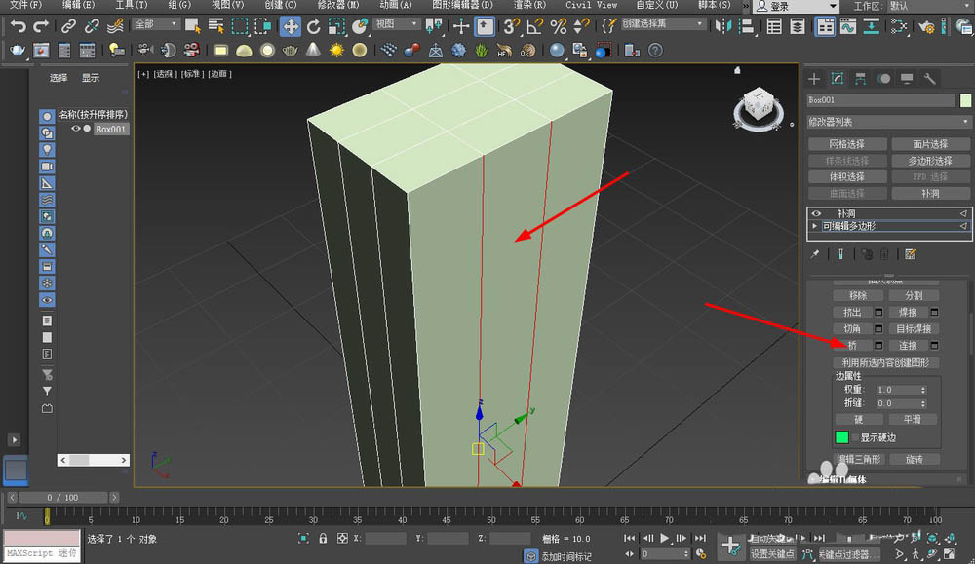This screenshot has width=975, height=564.
Task: Select the Move transform tool
Action: coord(290,26)
